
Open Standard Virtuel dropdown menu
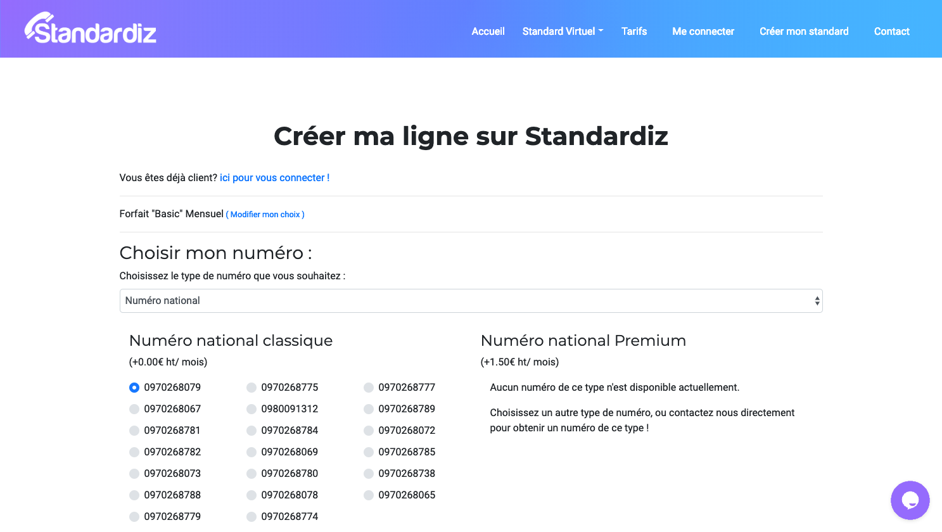pyautogui.click(x=563, y=31)
